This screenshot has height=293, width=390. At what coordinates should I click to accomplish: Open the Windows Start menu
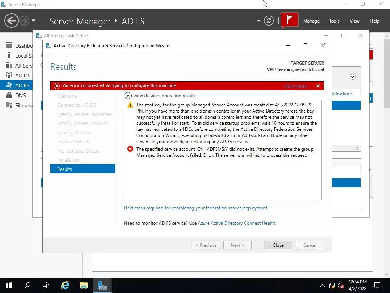pos(9,285)
